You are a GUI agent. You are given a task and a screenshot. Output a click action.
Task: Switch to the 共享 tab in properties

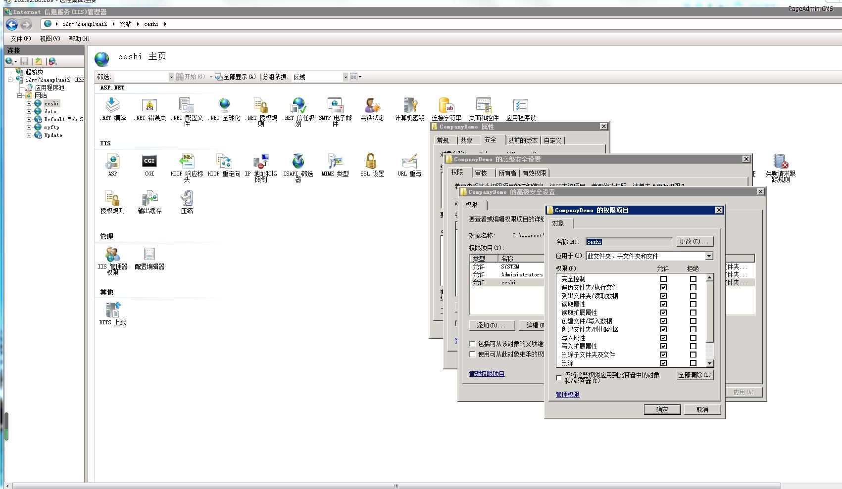point(466,140)
